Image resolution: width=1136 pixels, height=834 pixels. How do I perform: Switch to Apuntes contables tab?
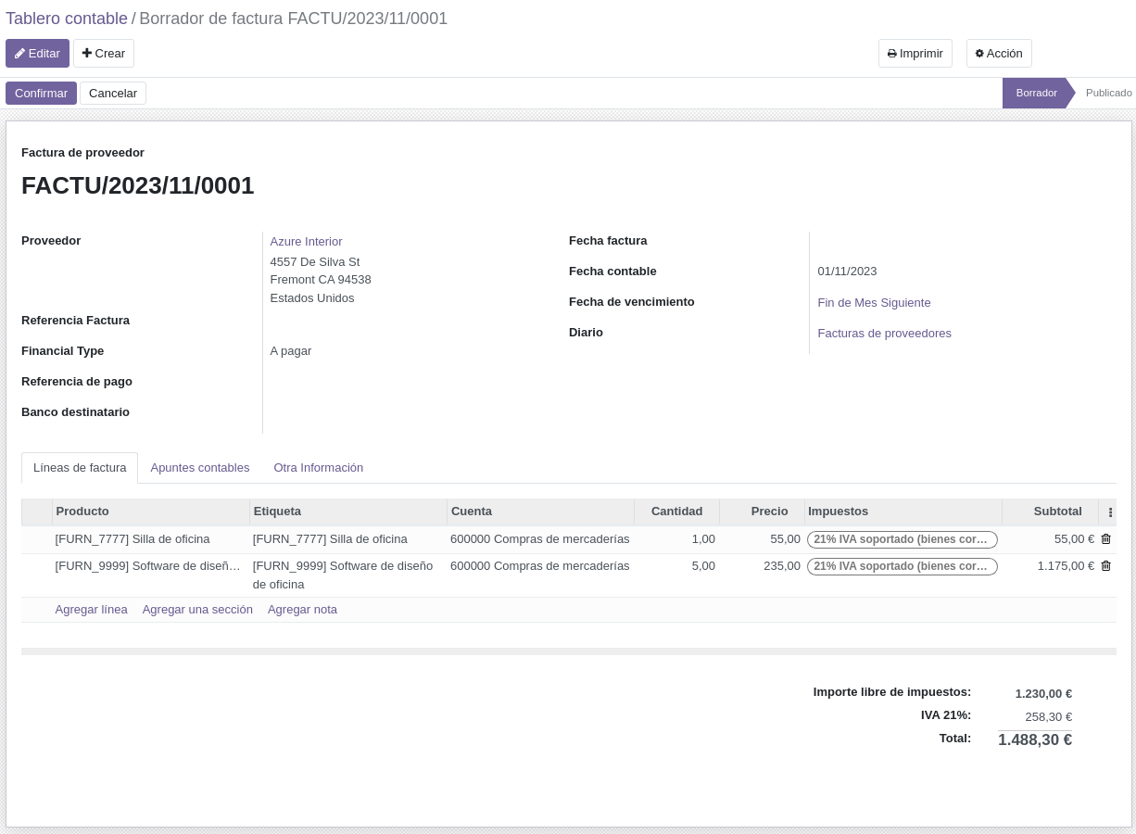pyautogui.click(x=200, y=468)
